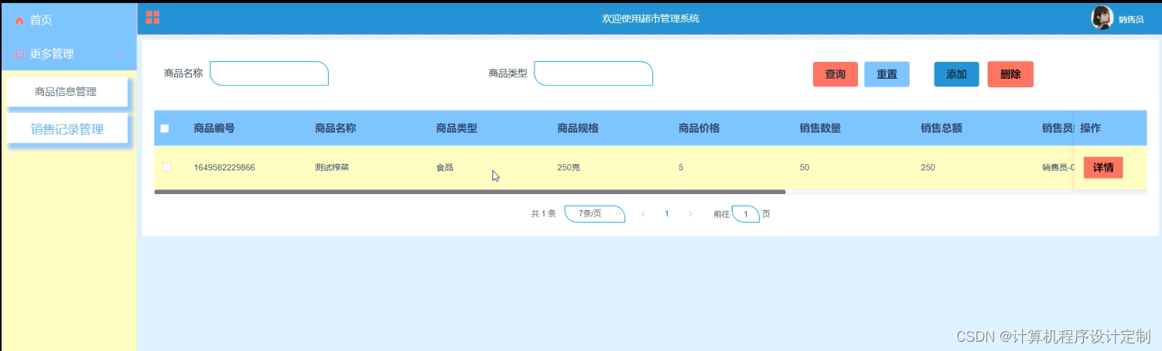
Task: Tick the select-all header checkbox
Action: pos(165,128)
